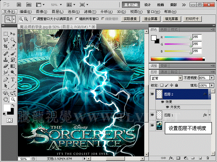Click the foreground color swatch in toolbox

point(7,108)
